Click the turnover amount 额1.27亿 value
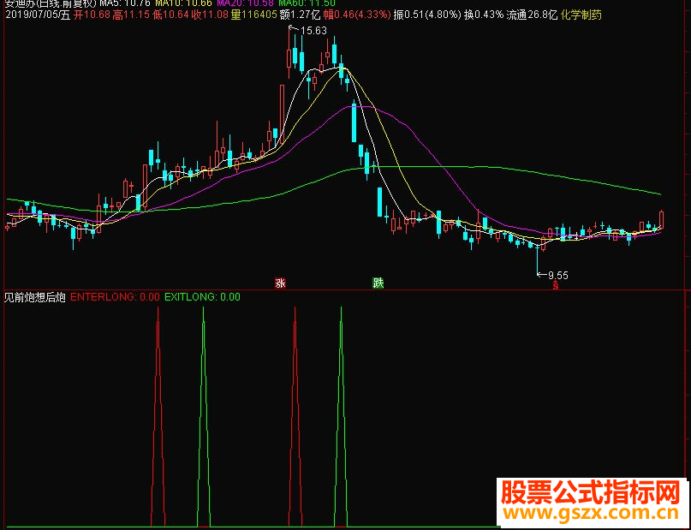 [x=300, y=15]
